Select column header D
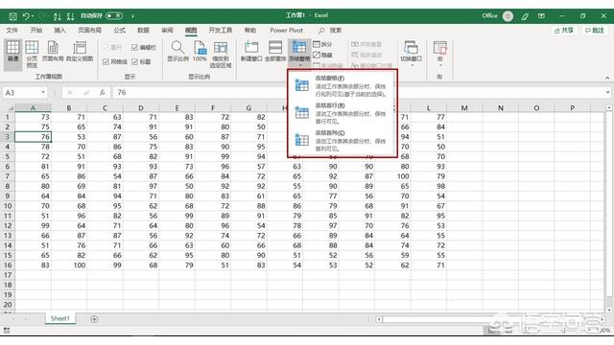Viewport: 614px width, 345px height. point(141,108)
